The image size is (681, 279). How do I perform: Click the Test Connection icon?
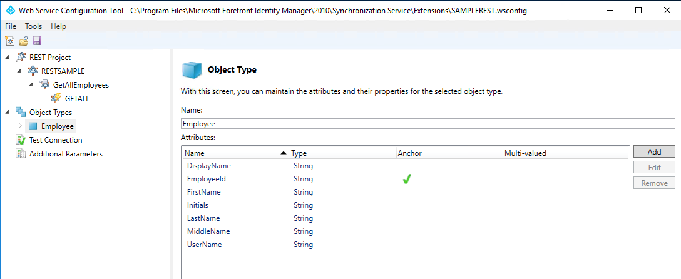tap(21, 139)
